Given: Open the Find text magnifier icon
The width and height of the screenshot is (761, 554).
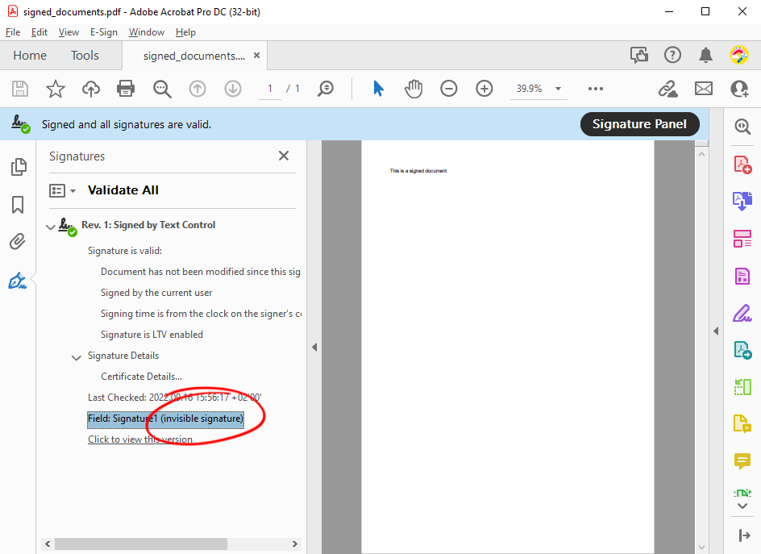Looking at the screenshot, I should coord(162,89).
